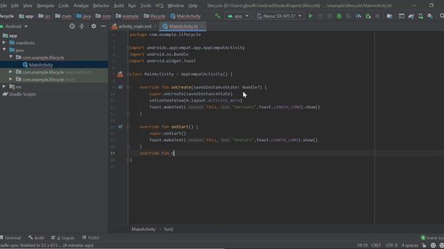Click the target icon in Project panel header
444x249 pixels.
click(72, 26)
